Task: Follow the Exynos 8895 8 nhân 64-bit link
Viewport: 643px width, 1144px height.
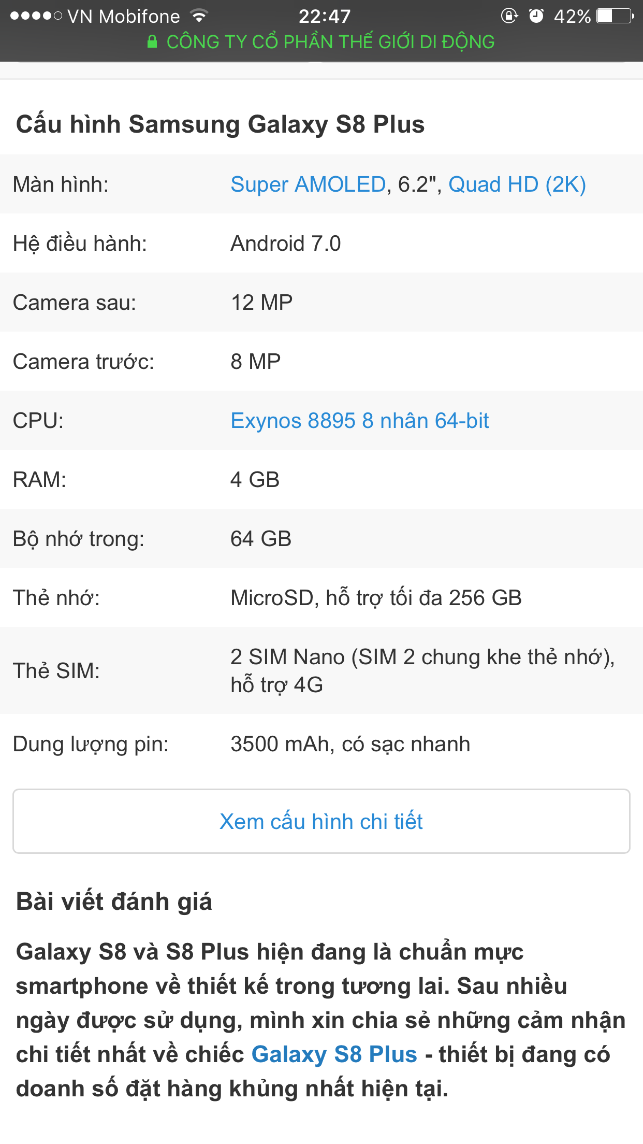Action: coord(359,421)
